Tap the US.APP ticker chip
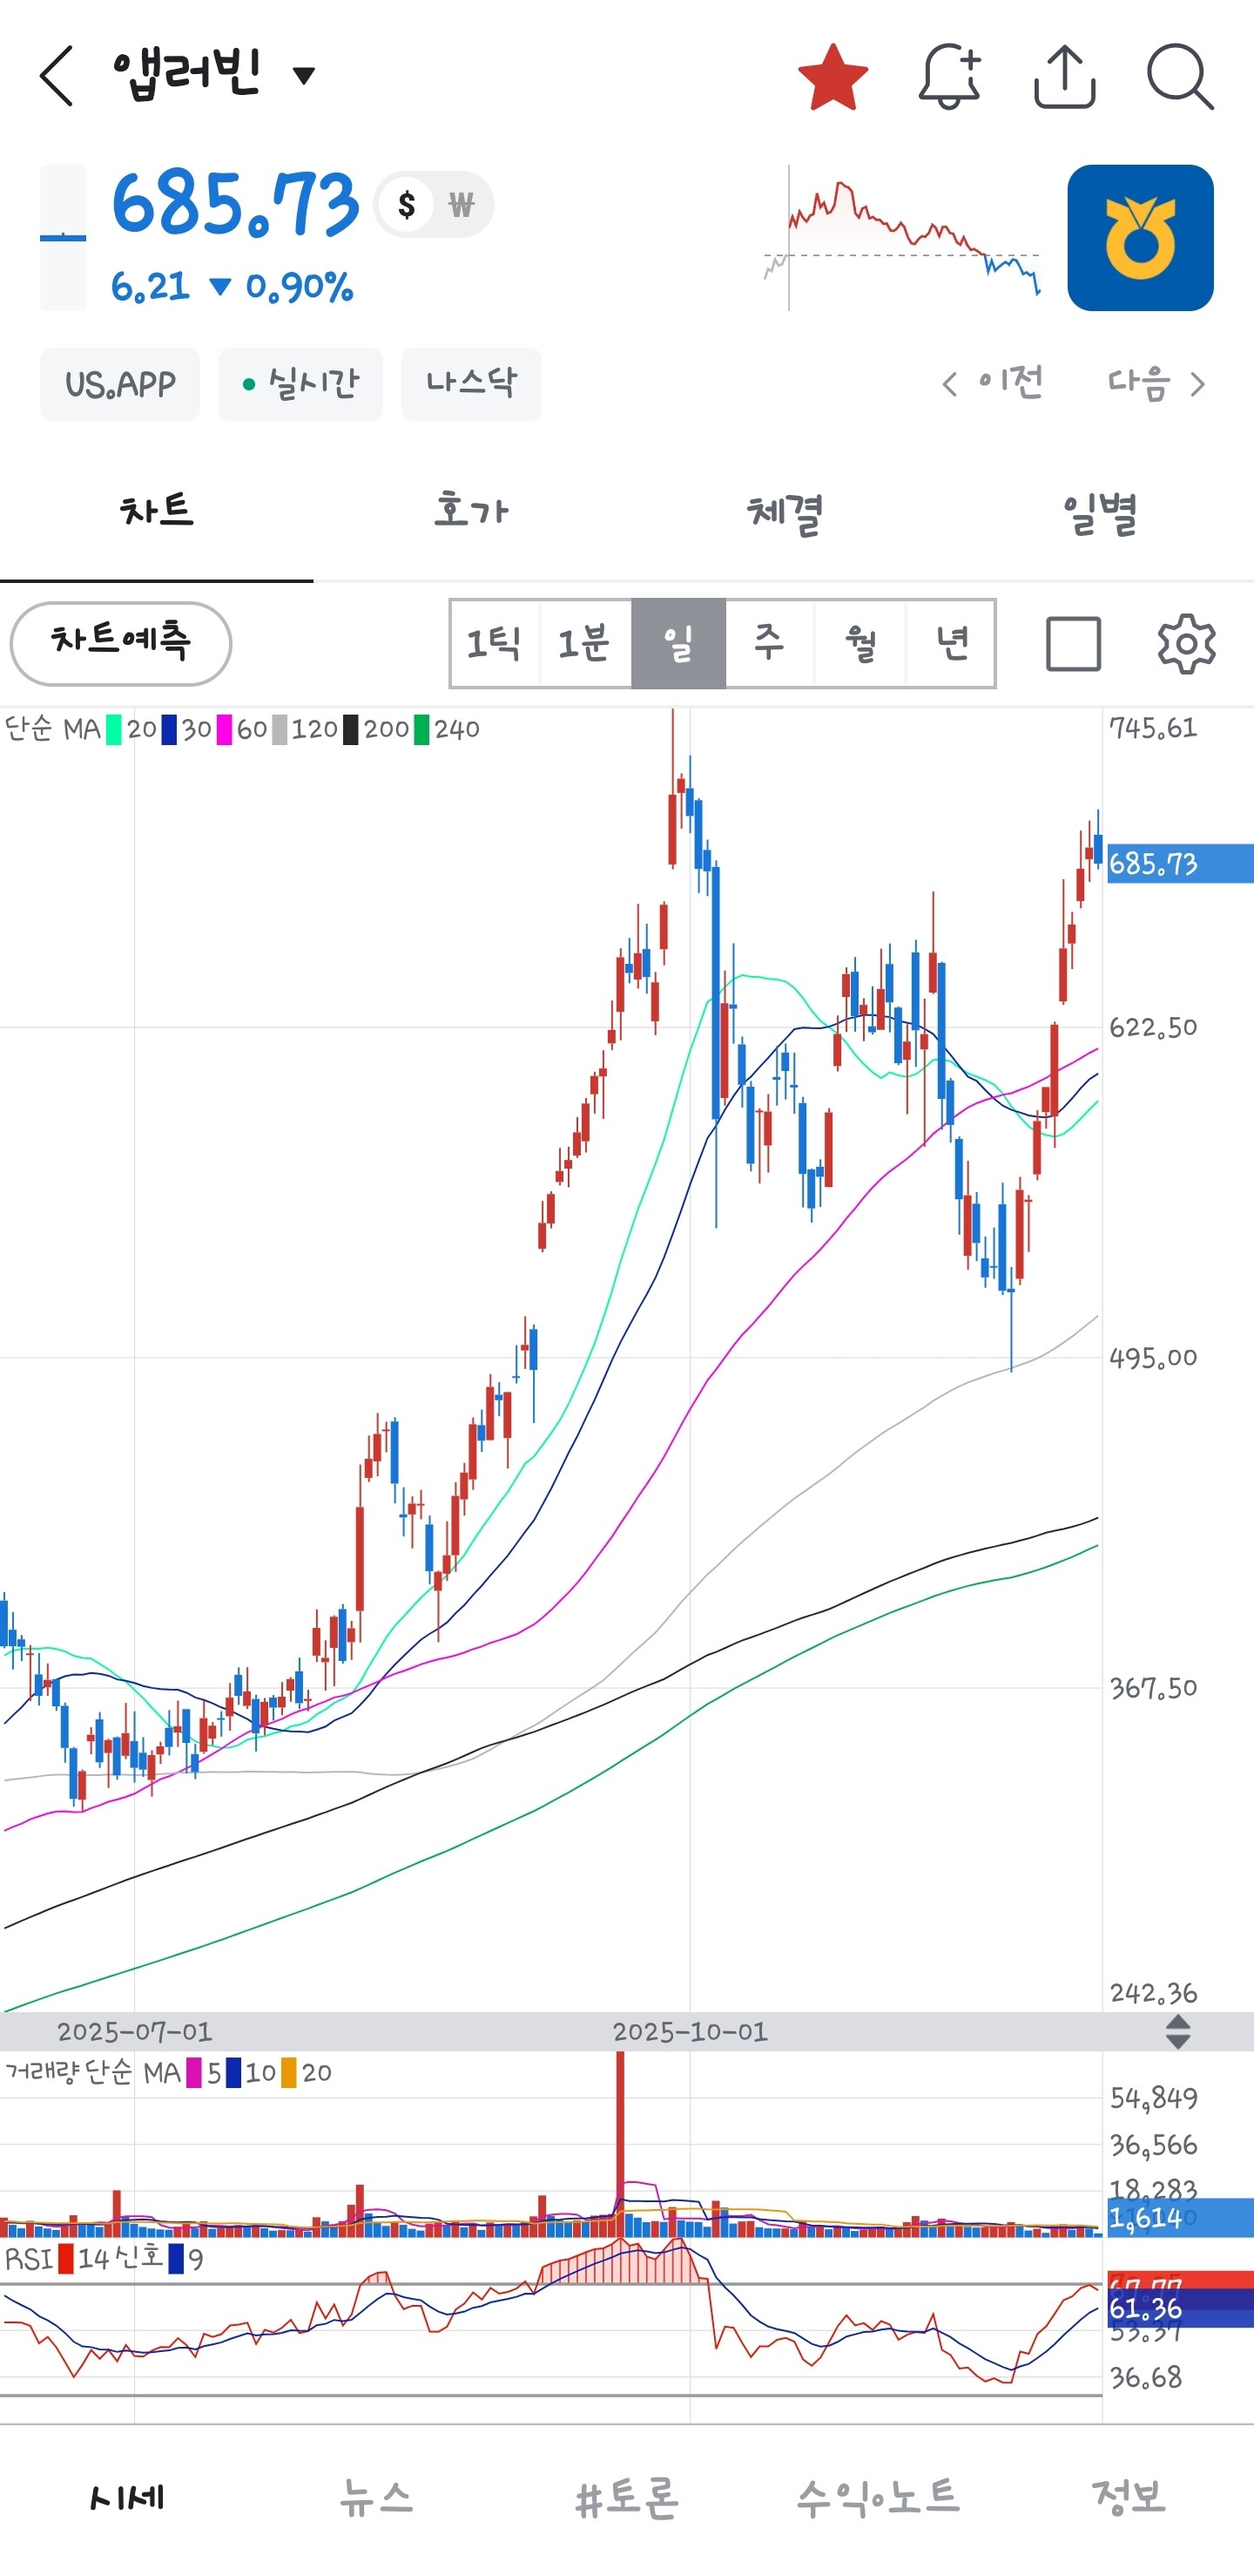 pos(120,384)
